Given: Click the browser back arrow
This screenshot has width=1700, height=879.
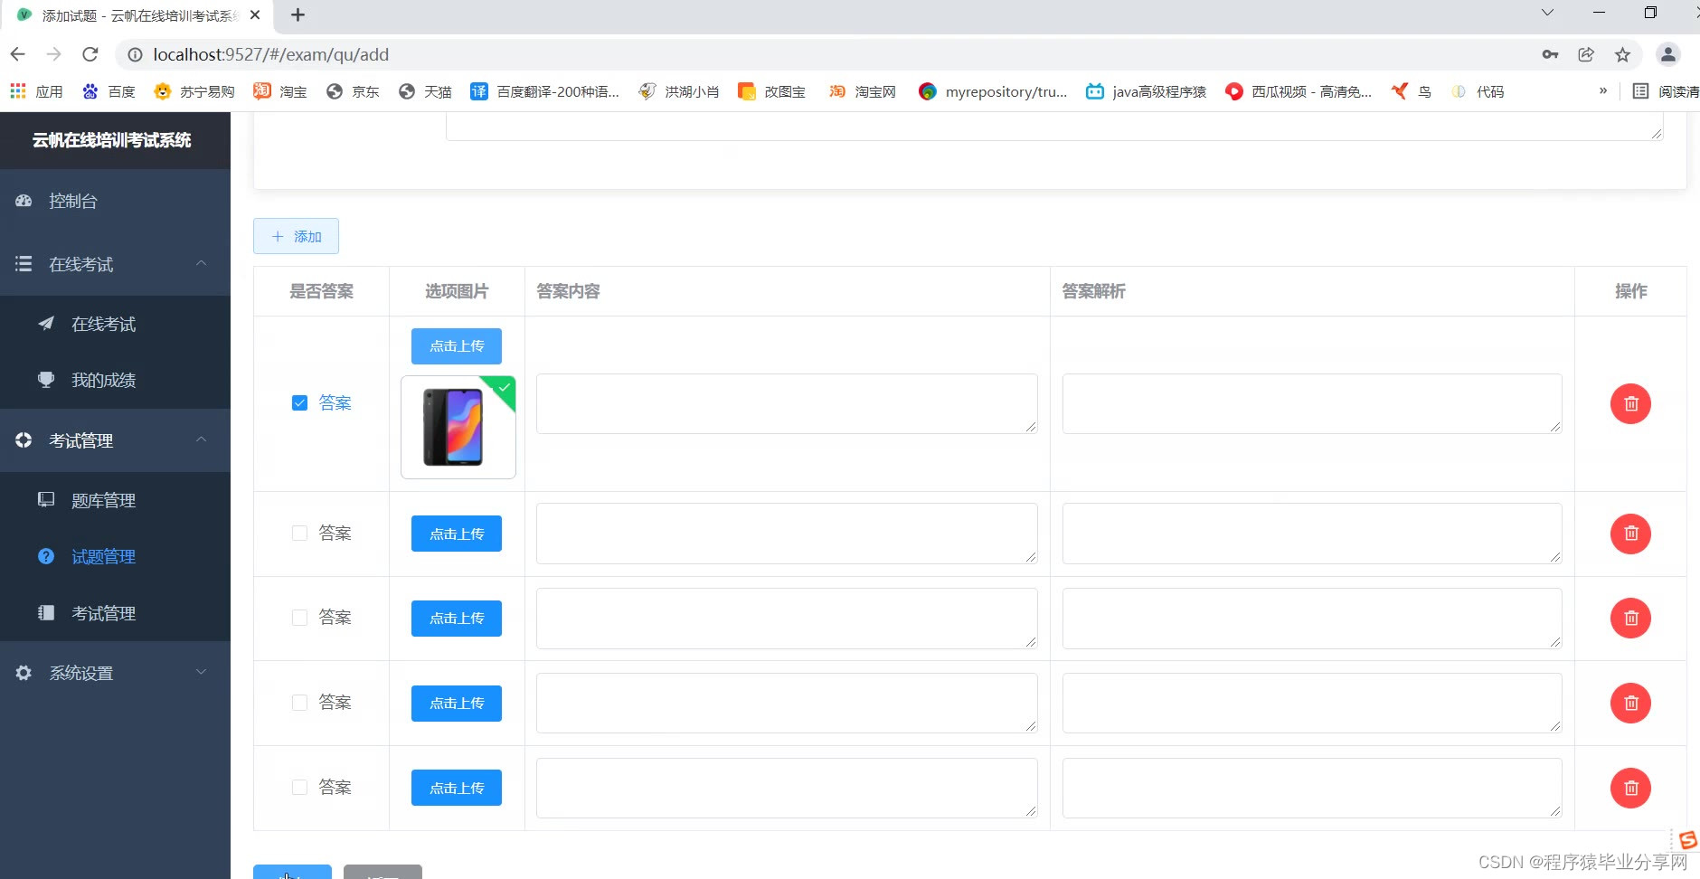Looking at the screenshot, I should (x=18, y=54).
